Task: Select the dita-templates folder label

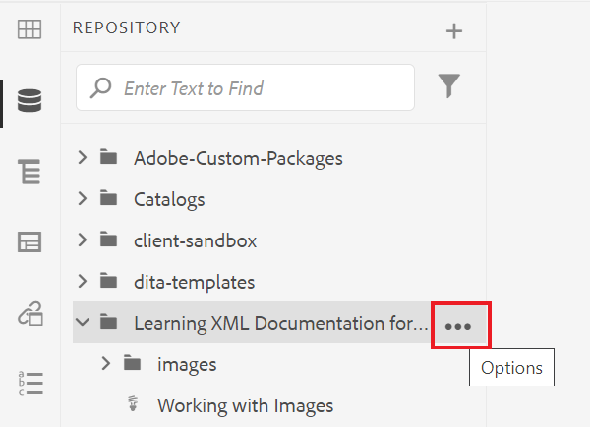Action: [194, 282]
